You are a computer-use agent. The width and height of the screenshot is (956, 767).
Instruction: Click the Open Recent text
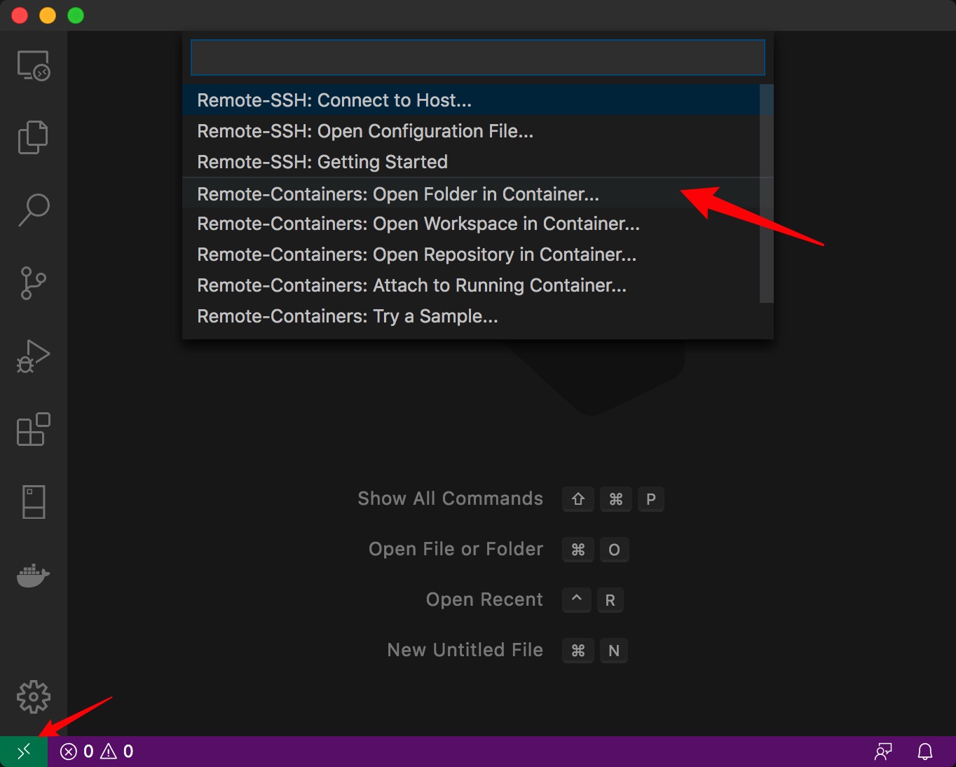[x=484, y=599]
